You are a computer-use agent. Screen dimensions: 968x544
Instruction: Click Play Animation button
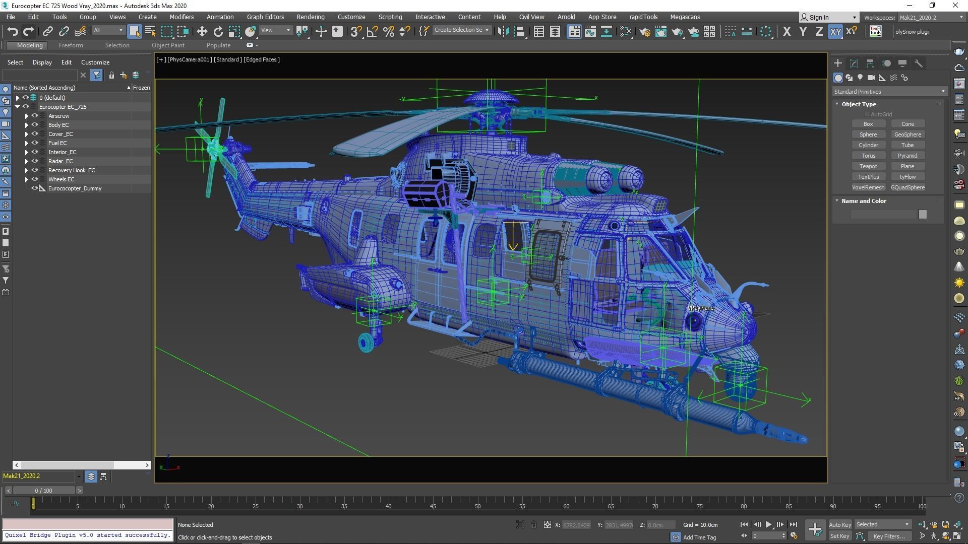[768, 524]
